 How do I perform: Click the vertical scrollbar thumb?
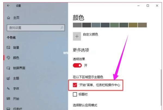(x=161, y=87)
